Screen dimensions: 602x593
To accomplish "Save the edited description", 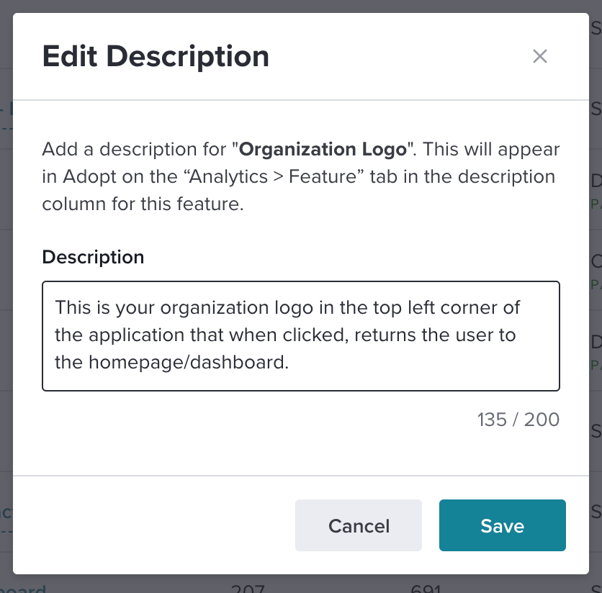I will tap(502, 525).
